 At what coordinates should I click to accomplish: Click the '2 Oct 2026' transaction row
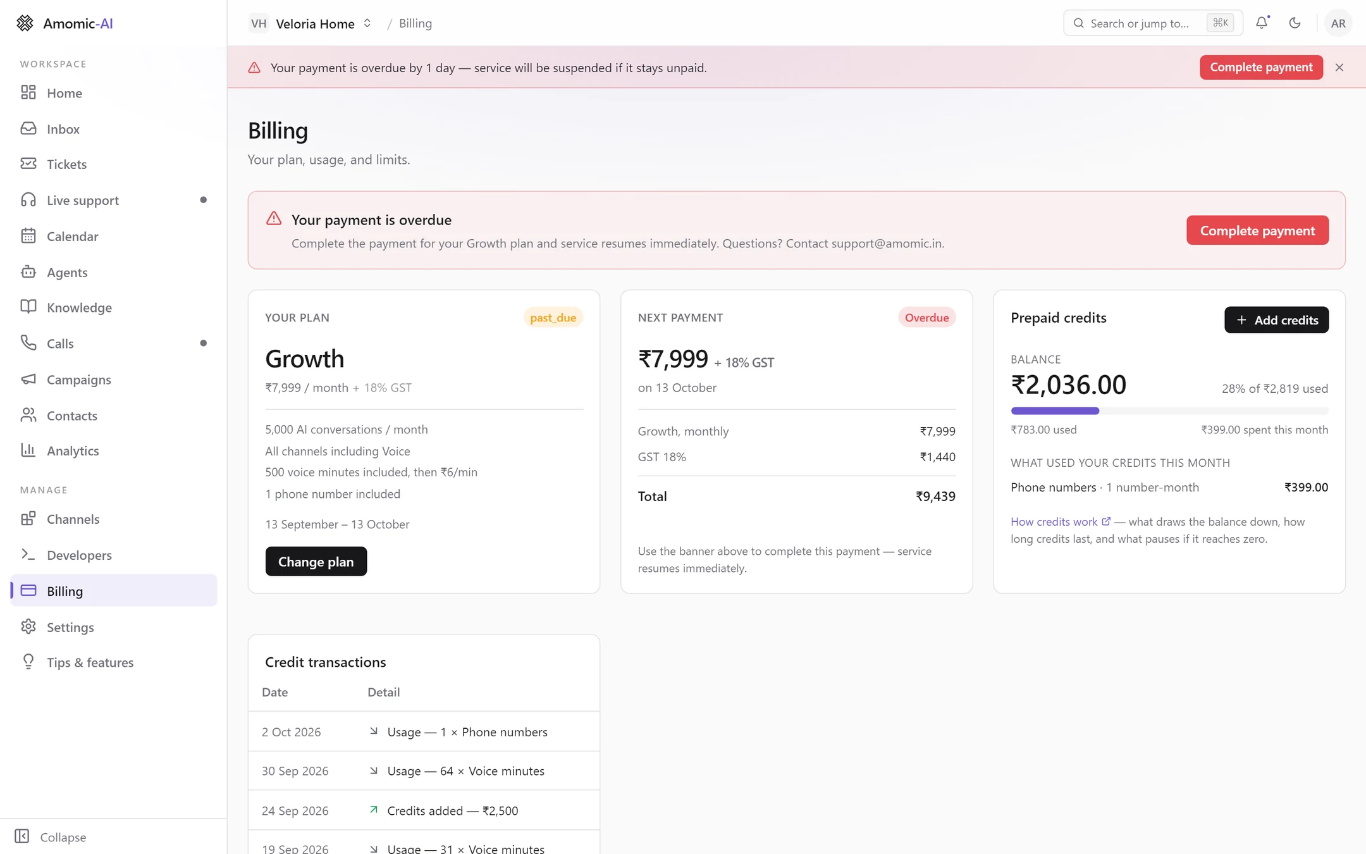coord(424,732)
